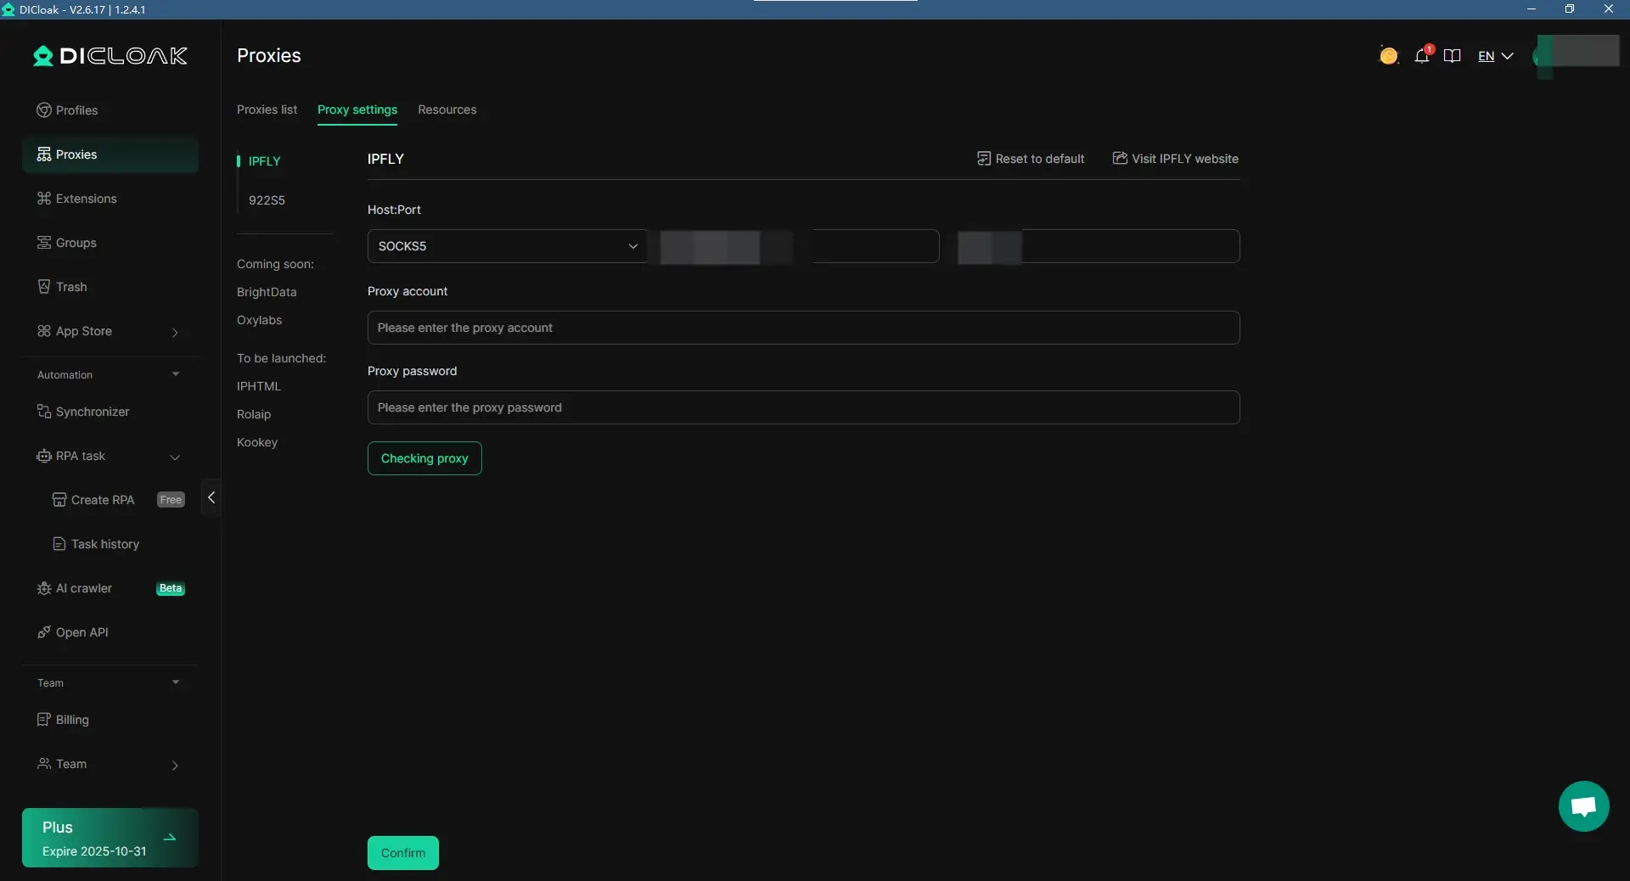Collapse the Automation section
The image size is (1630, 881).
175,374
